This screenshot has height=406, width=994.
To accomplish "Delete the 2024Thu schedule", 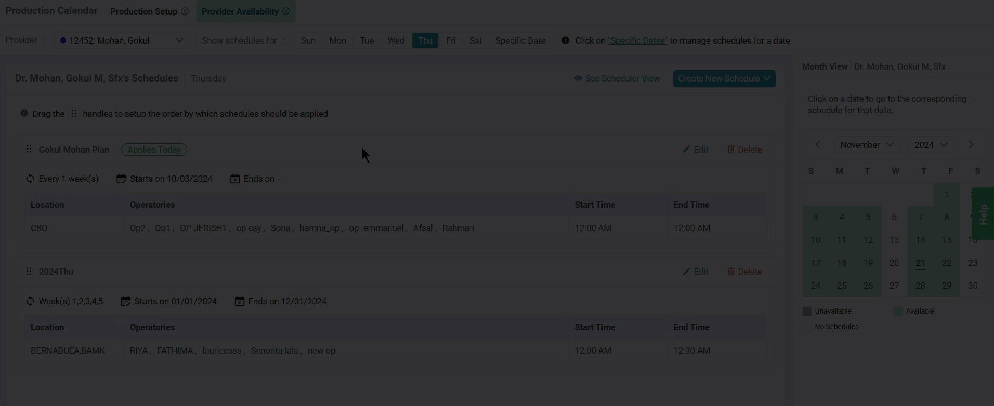I will pos(744,272).
